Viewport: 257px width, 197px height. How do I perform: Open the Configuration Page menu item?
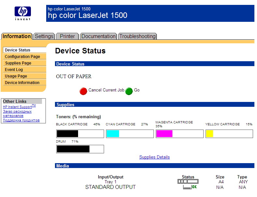(x=25, y=57)
